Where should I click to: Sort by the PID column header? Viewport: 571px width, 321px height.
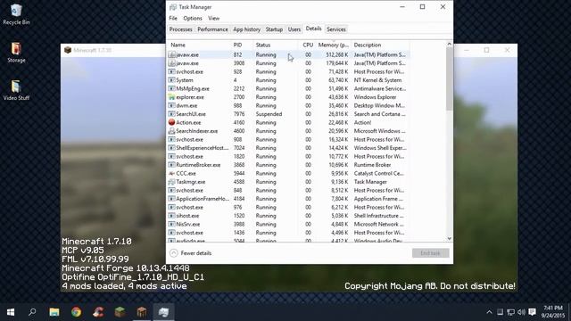(x=242, y=45)
